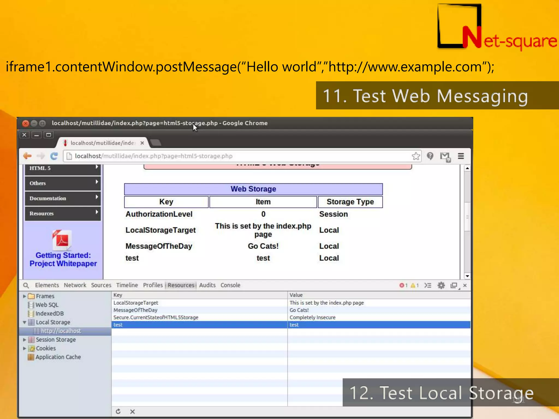Screen dimensions: 559x419
Task: Click the Value column header in DevTools
Action: (x=379, y=295)
